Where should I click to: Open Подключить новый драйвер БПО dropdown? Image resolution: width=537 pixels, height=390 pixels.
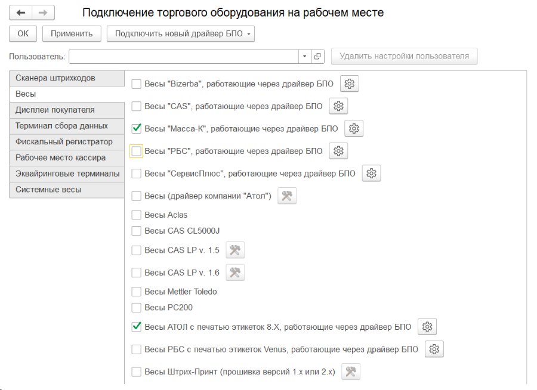tap(180, 33)
